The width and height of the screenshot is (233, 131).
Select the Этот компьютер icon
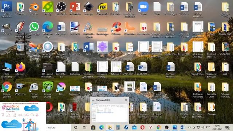tap(7, 70)
